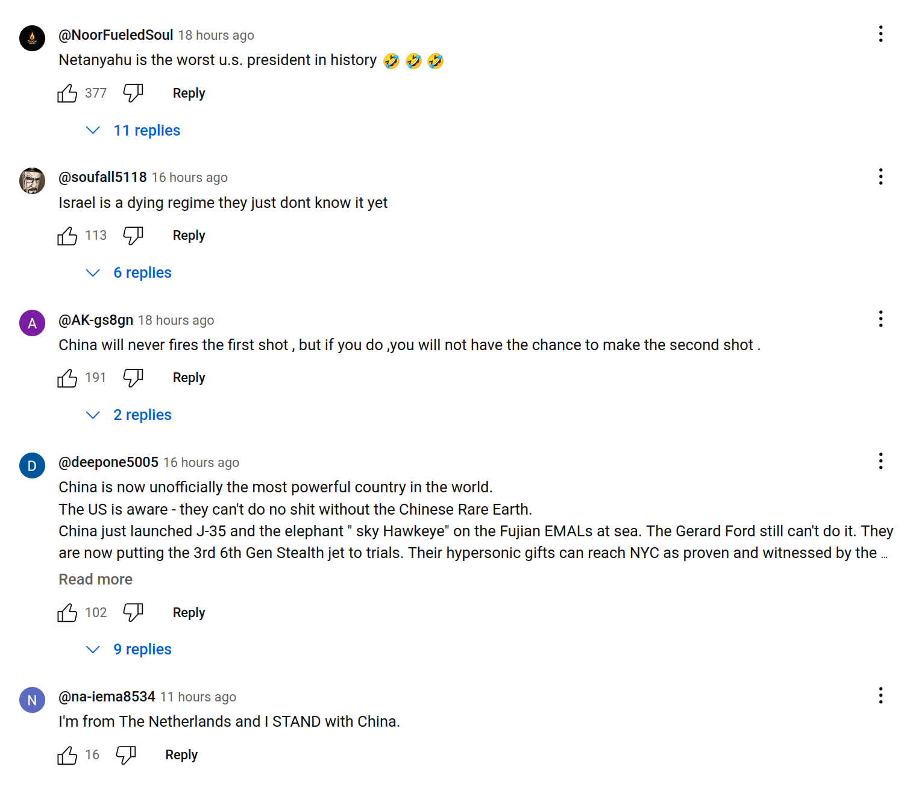This screenshot has height=787, width=916.
Task: Like the AK-gs8gn comment
Action: pyautogui.click(x=67, y=378)
